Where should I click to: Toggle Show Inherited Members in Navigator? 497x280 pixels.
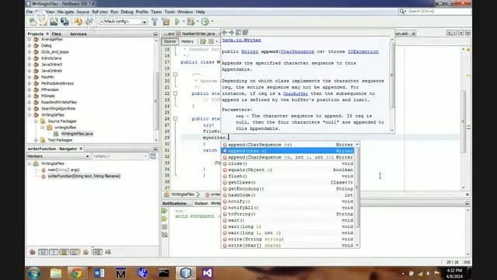(33, 252)
